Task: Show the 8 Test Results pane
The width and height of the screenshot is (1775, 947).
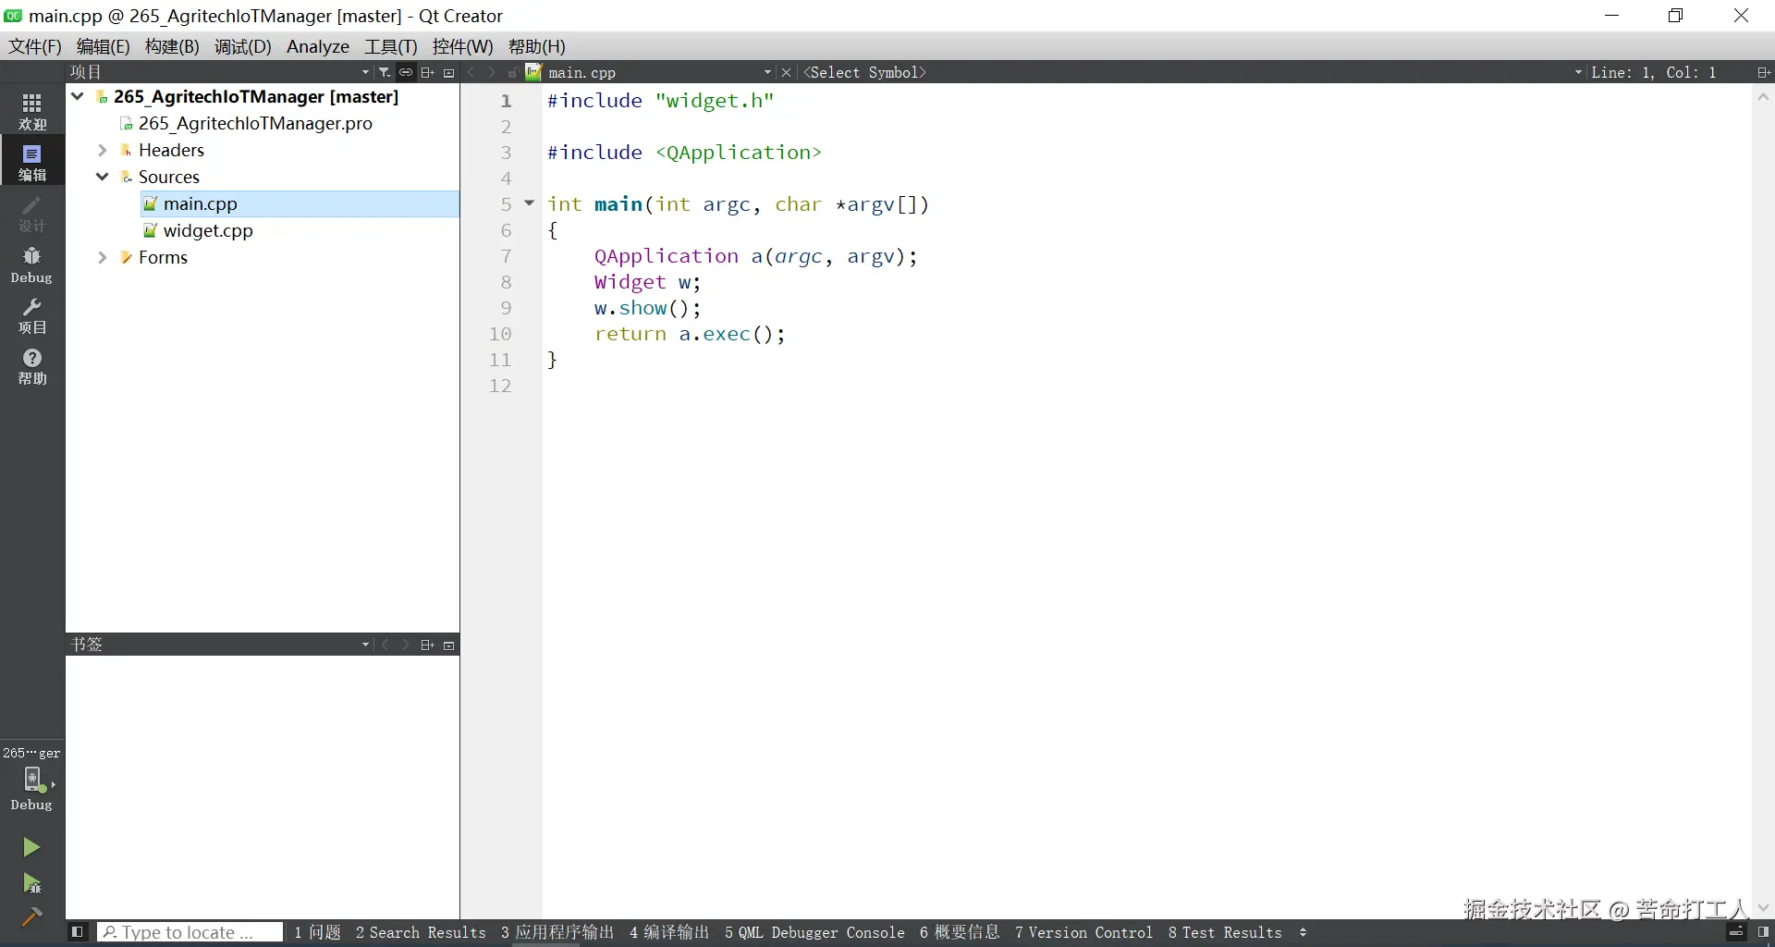Action: (1225, 932)
